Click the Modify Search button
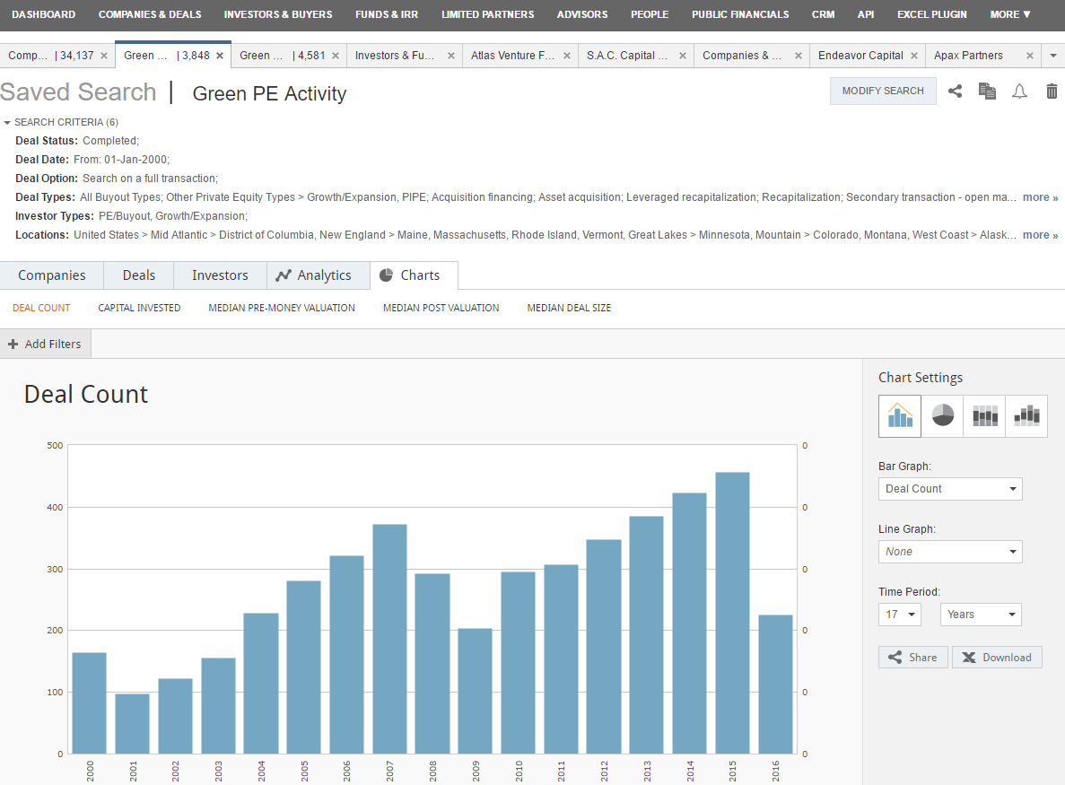Viewport: 1065px width, 785px height. click(x=883, y=91)
